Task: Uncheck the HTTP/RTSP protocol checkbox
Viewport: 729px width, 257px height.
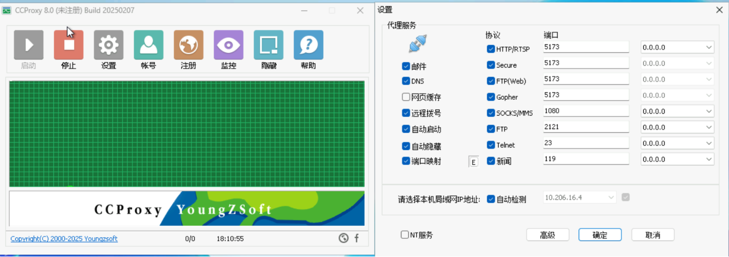Action: pyautogui.click(x=491, y=49)
